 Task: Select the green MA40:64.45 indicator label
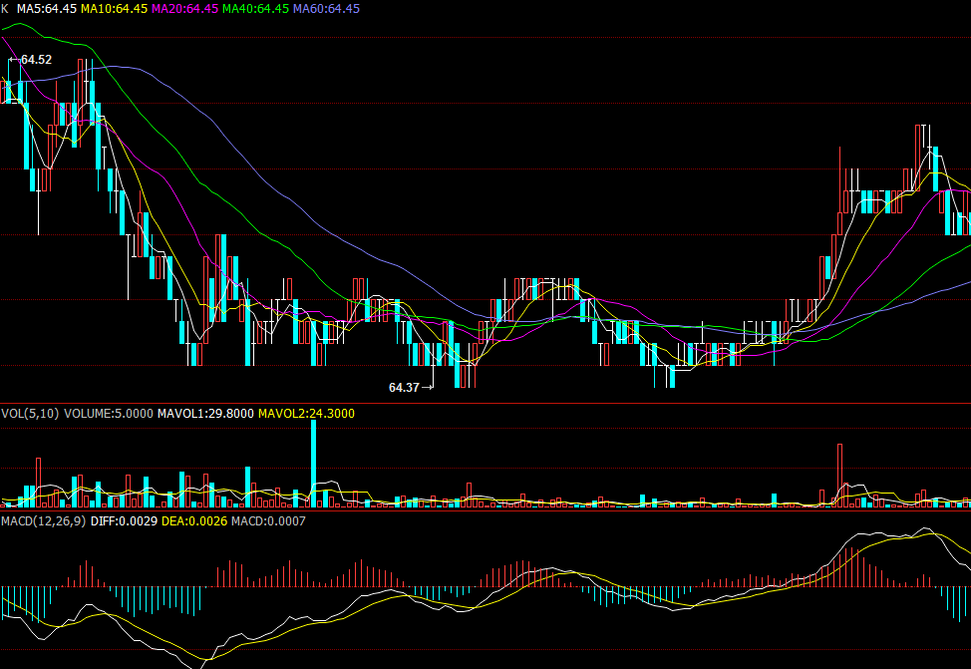pos(255,9)
